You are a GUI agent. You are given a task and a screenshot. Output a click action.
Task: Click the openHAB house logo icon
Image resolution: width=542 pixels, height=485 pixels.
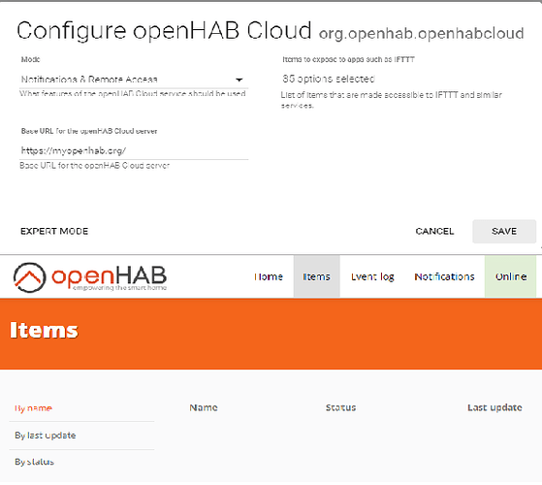point(29,277)
